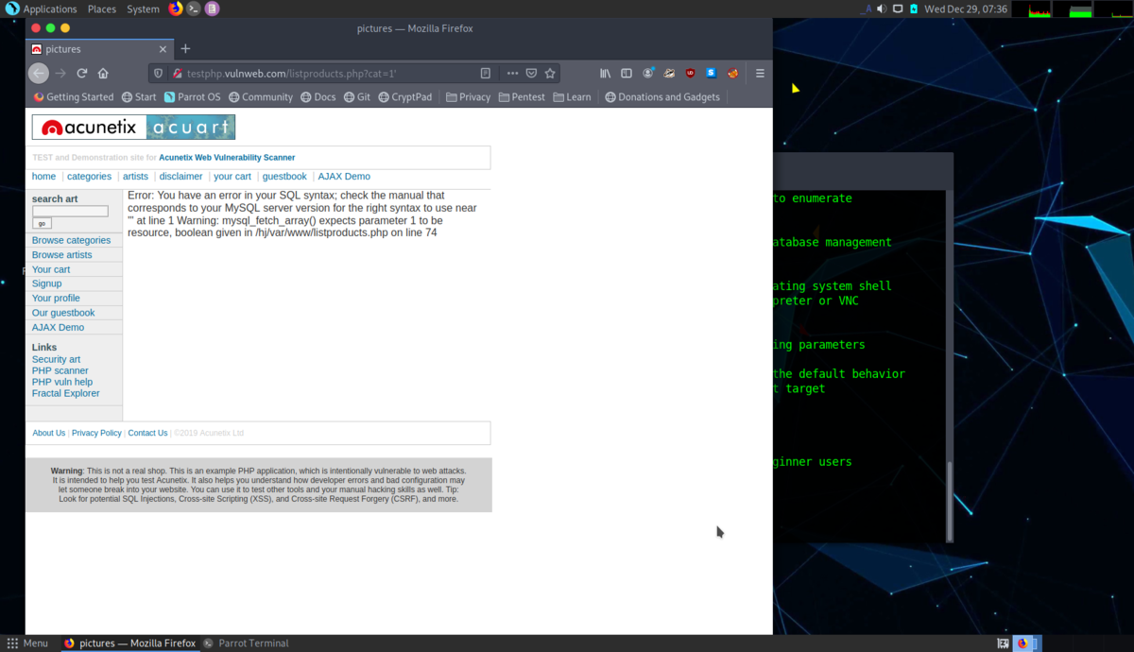Save page to Pocket icon
The width and height of the screenshot is (1134, 652).
coord(531,73)
